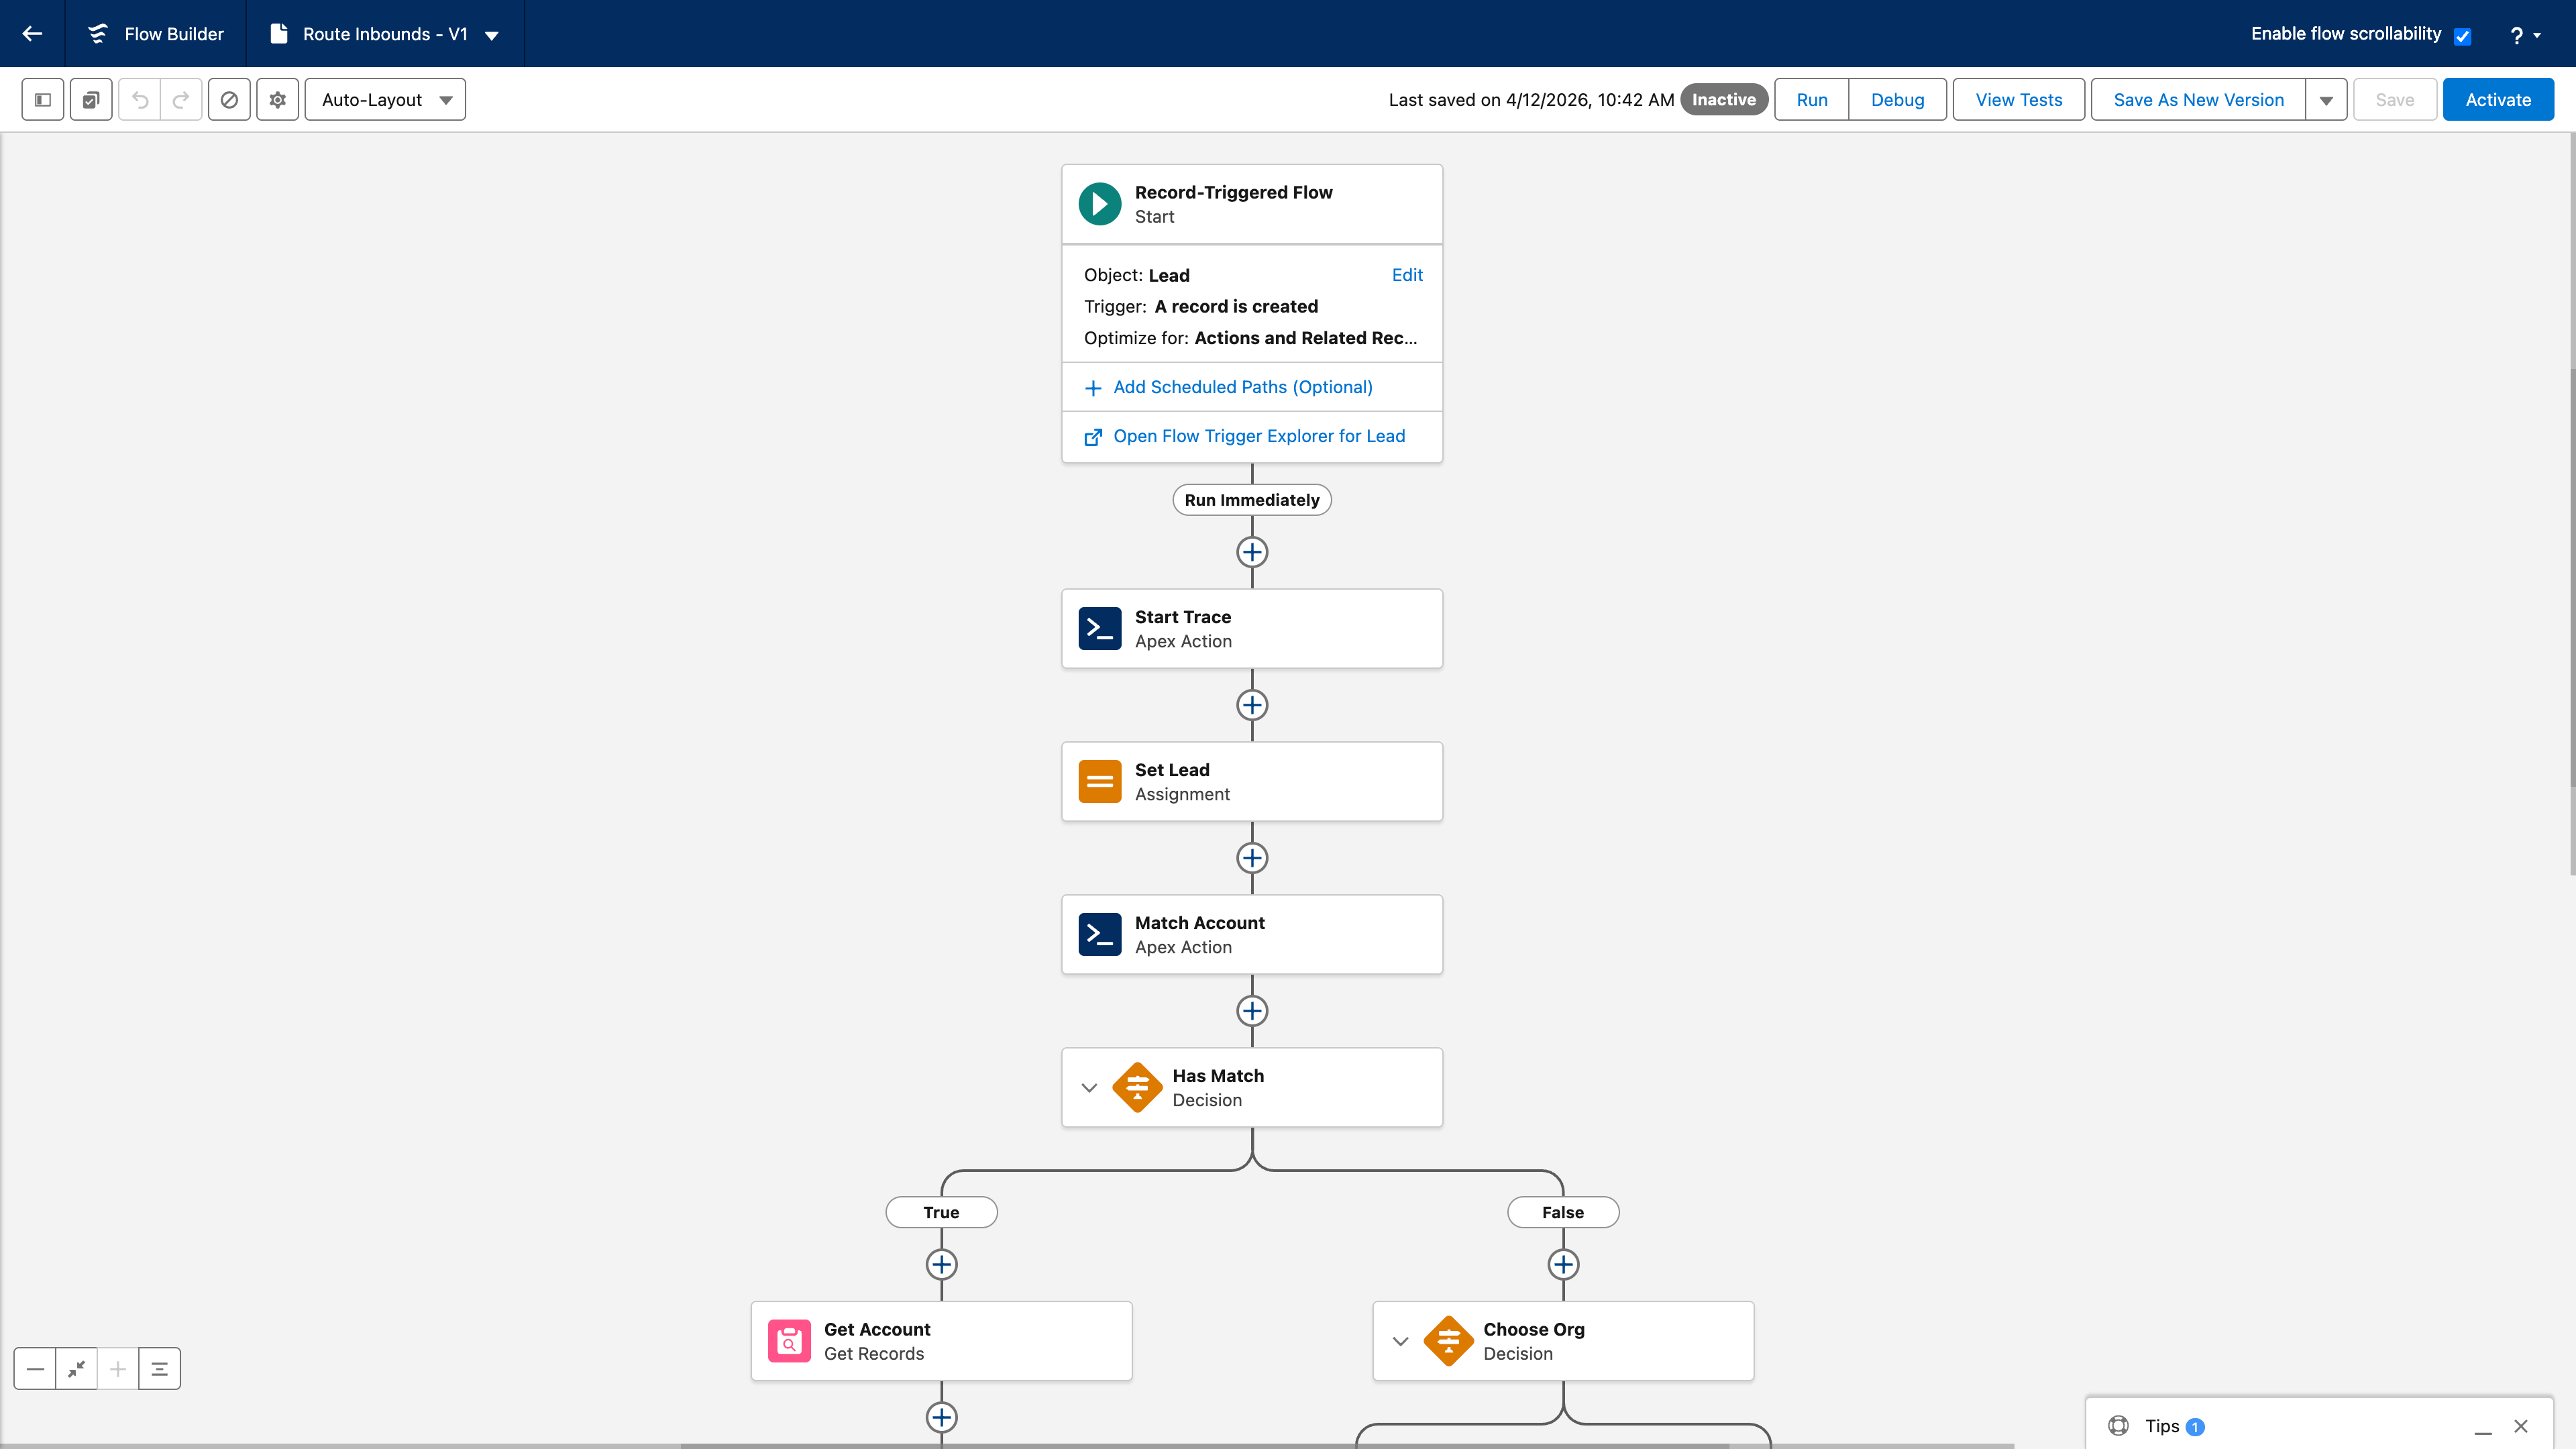
Task: Activate the flow
Action: click(2497, 99)
